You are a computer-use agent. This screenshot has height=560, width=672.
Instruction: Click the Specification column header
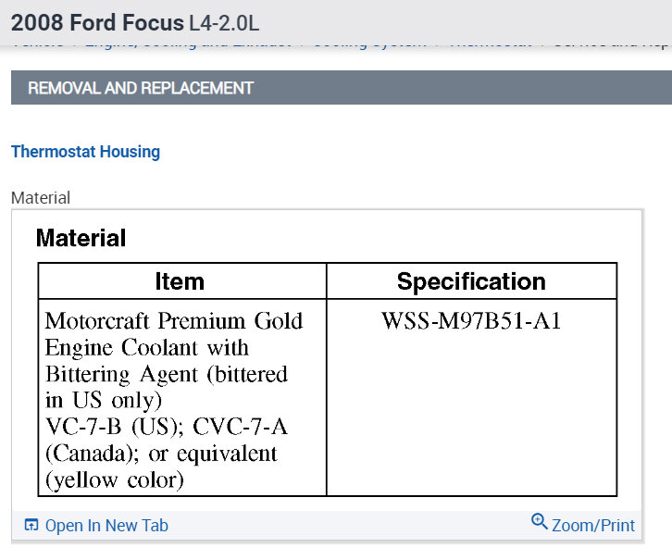click(471, 281)
